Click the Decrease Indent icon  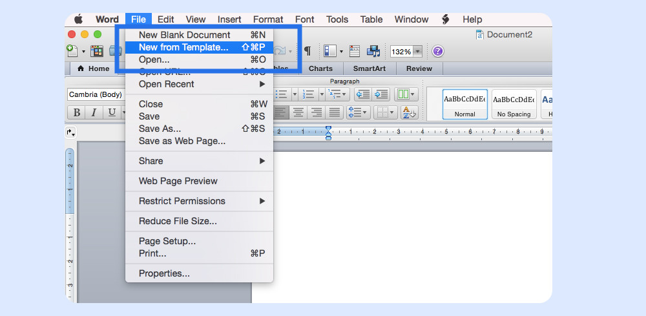point(362,94)
